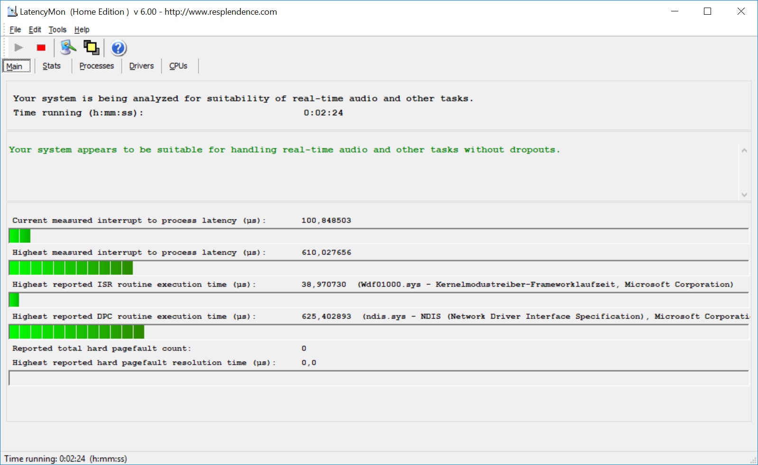Switch to the Drivers tab
758x465 pixels.
141,66
